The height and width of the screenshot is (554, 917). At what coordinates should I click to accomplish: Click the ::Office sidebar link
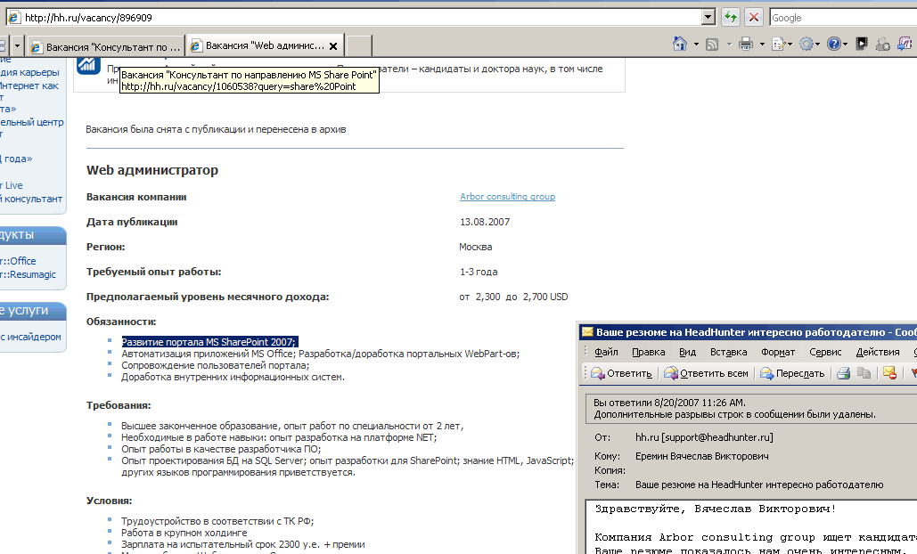(18, 261)
